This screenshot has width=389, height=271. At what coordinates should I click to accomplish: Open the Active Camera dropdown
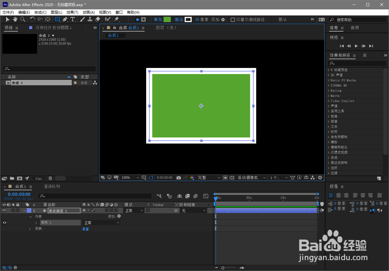pos(252,178)
